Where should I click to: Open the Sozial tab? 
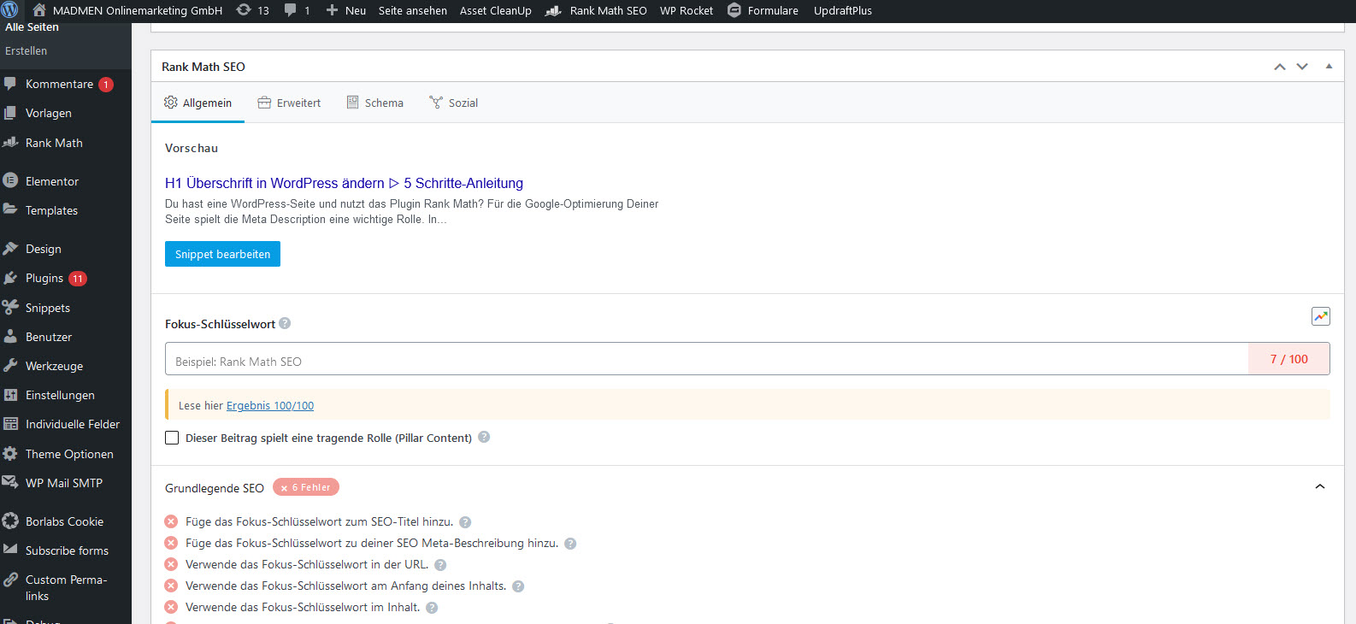453,103
